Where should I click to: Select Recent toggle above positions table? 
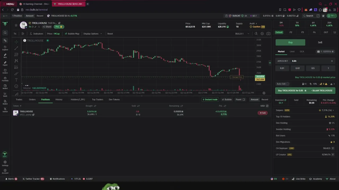point(265,99)
